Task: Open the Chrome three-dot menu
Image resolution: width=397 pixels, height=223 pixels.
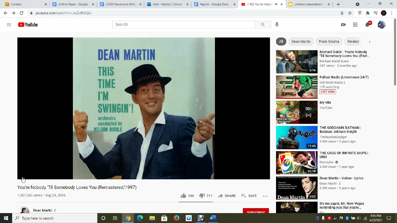Action: [392, 13]
